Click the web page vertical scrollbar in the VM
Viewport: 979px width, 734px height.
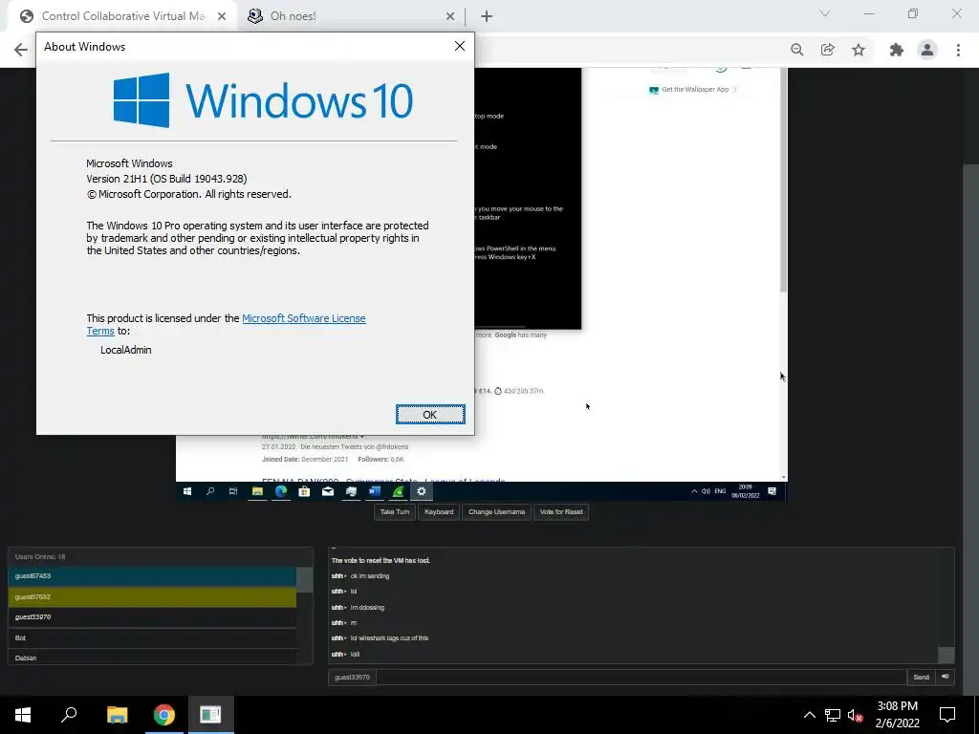coord(784,181)
